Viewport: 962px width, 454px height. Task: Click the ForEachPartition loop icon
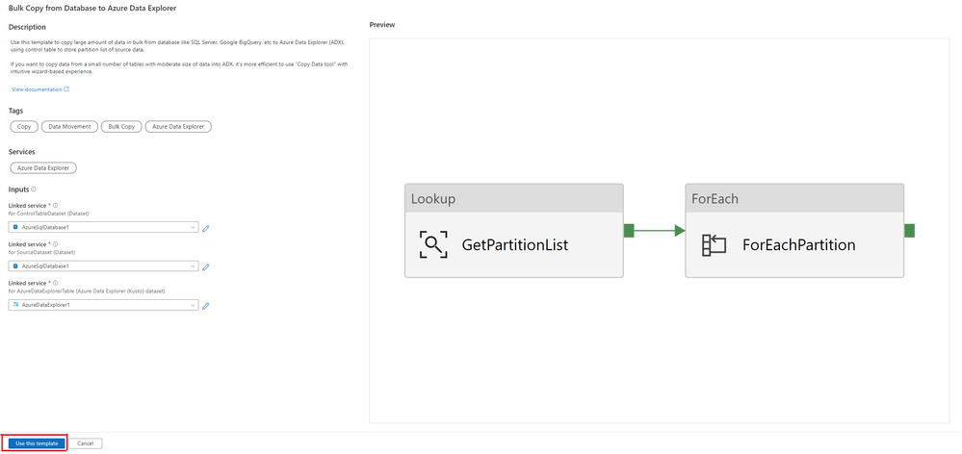click(x=714, y=244)
